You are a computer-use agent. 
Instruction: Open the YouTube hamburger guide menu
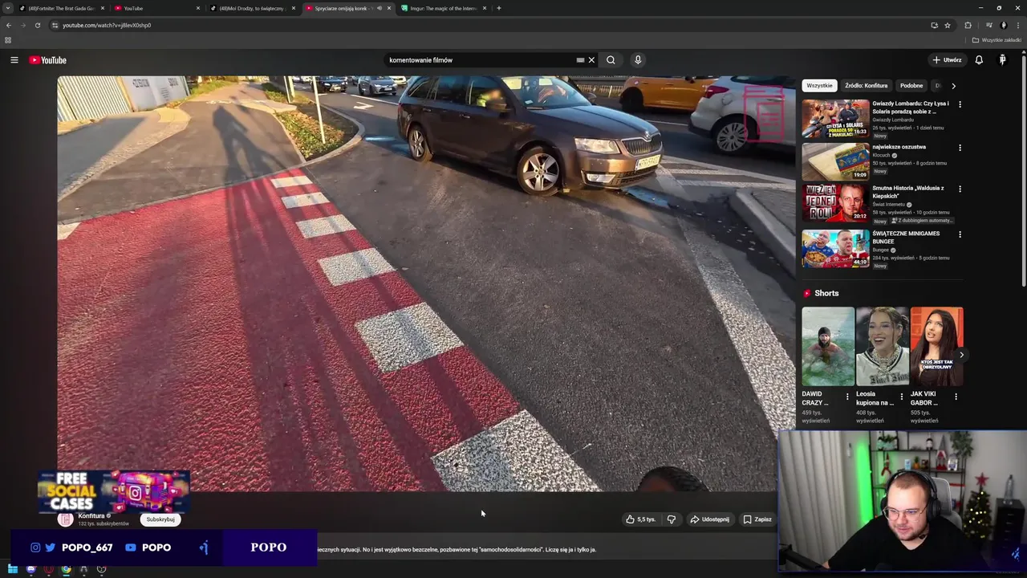click(14, 60)
